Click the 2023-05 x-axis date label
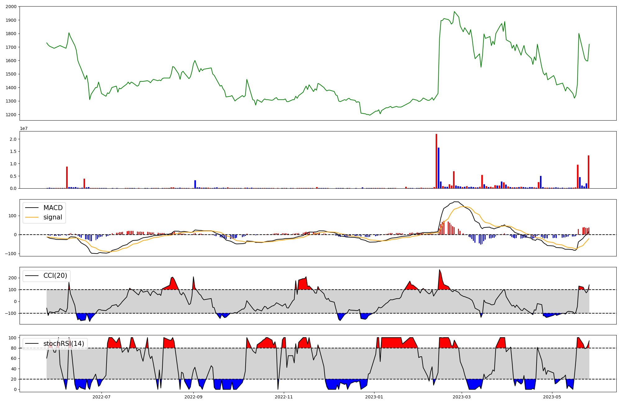This screenshot has width=621, height=404. pyautogui.click(x=552, y=397)
